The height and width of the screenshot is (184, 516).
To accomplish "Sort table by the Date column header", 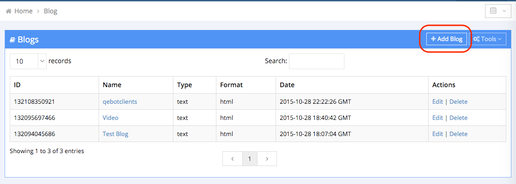I will coord(352,85).
